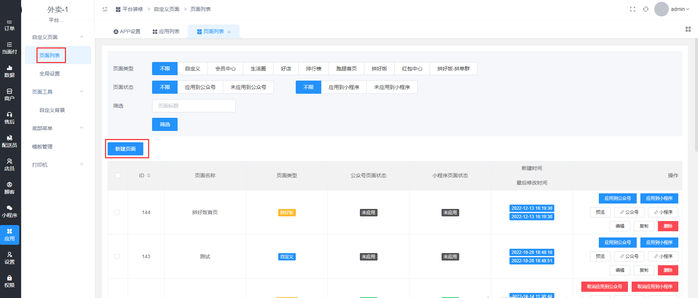Tick the checkbox for row ID 143
This screenshot has width=698, height=298.
coord(117,256)
